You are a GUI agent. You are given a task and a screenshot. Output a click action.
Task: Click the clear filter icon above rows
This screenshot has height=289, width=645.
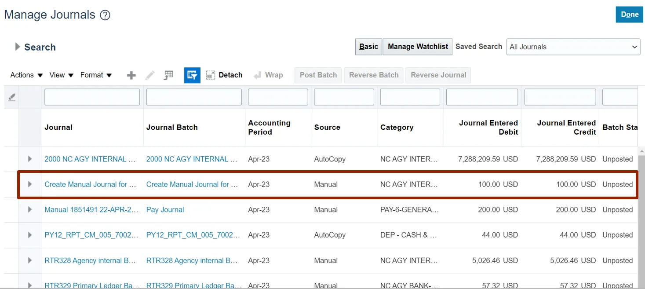pos(12,97)
